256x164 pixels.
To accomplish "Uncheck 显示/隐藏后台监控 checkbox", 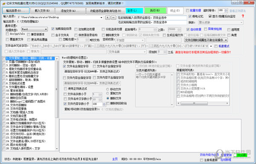I will point(210,16).
